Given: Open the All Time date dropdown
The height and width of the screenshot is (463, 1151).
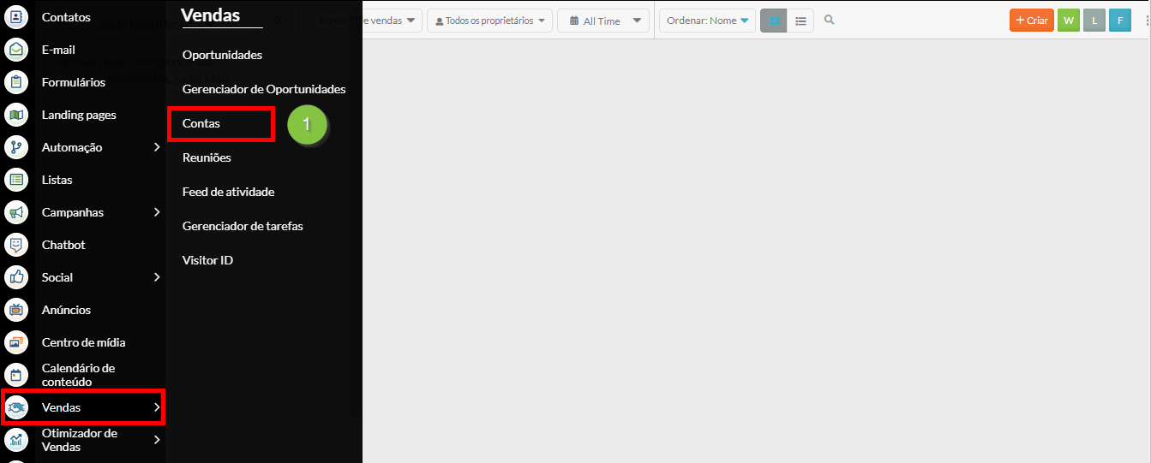Looking at the screenshot, I should click(603, 21).
